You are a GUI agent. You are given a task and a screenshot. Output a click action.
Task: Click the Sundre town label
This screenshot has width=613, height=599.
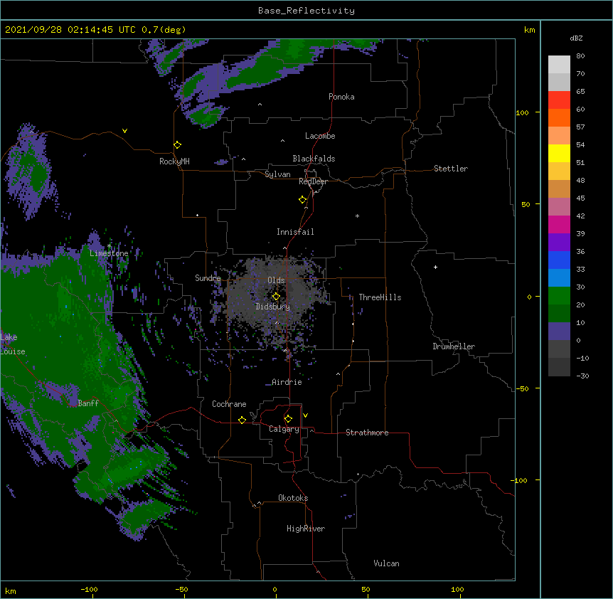pos(208,278)
